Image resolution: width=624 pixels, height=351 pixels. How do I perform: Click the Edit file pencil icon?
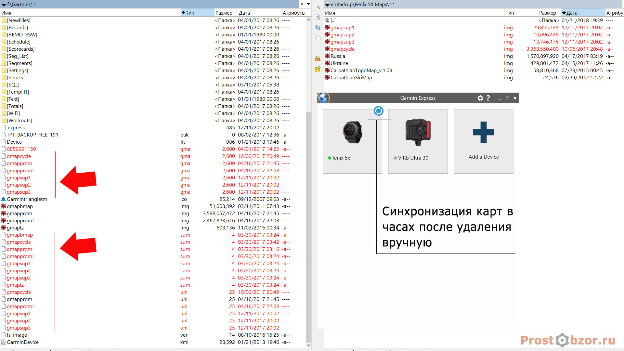pos(318,17)
